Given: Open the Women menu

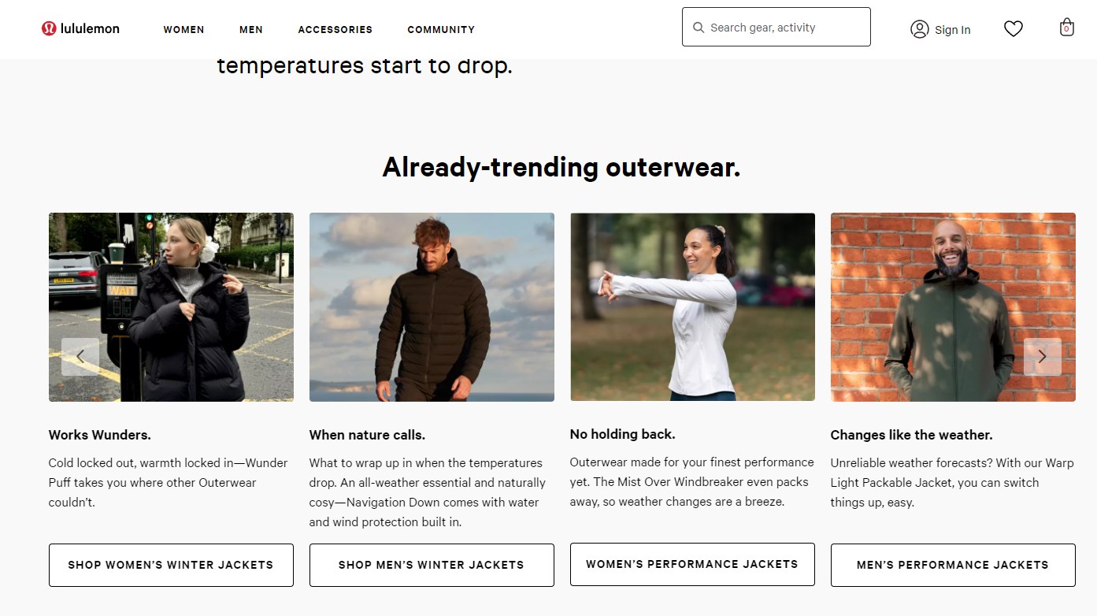Looking at the screenshot, I should coord(183,30).
